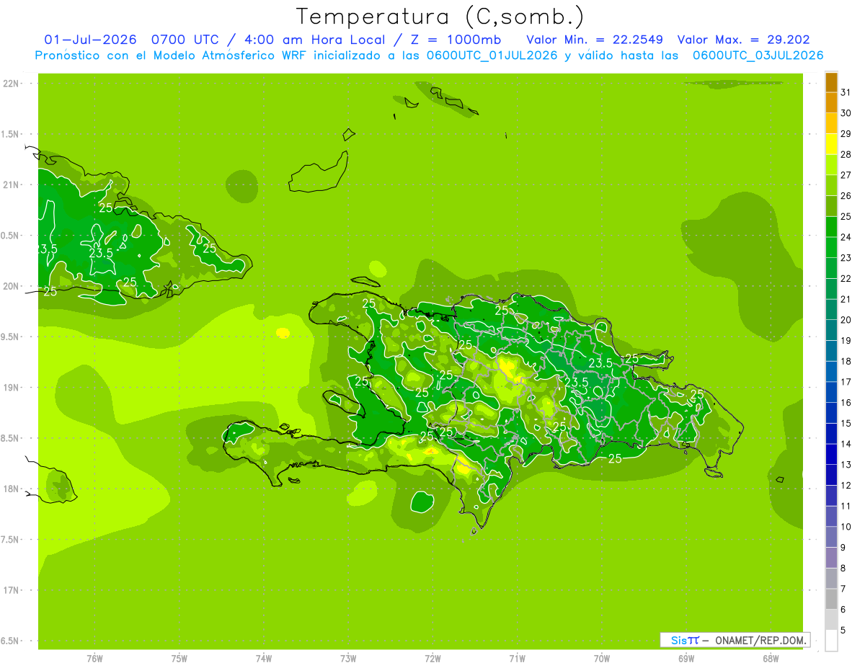Click the '69W' longitude axis label
This screenshot has width=865, height=668.
point(686,658)
